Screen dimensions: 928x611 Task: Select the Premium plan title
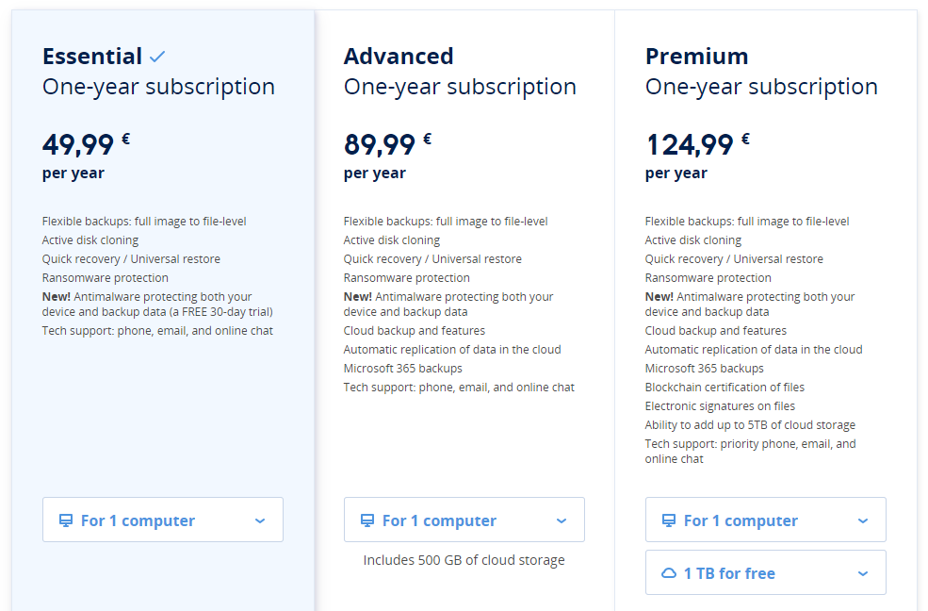point(696,57)
